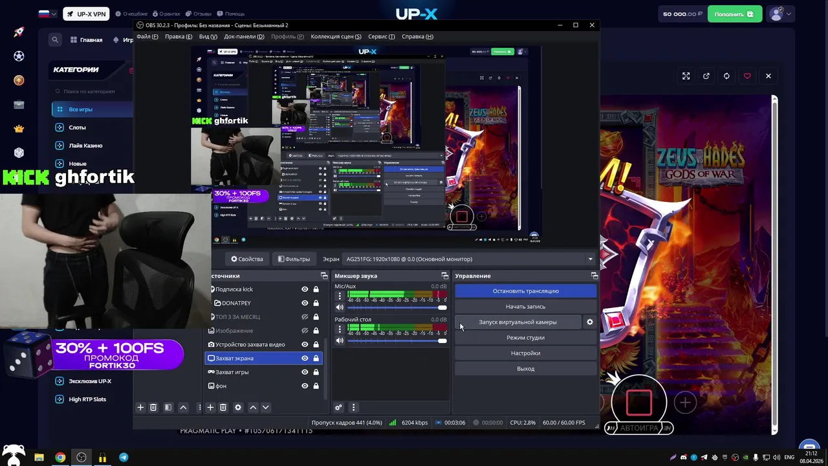Open scene filters icon
This screenshot has height=466, width=828.
168,407
